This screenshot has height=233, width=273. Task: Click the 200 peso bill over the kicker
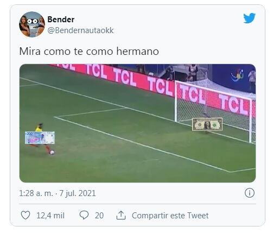[40, 138]
